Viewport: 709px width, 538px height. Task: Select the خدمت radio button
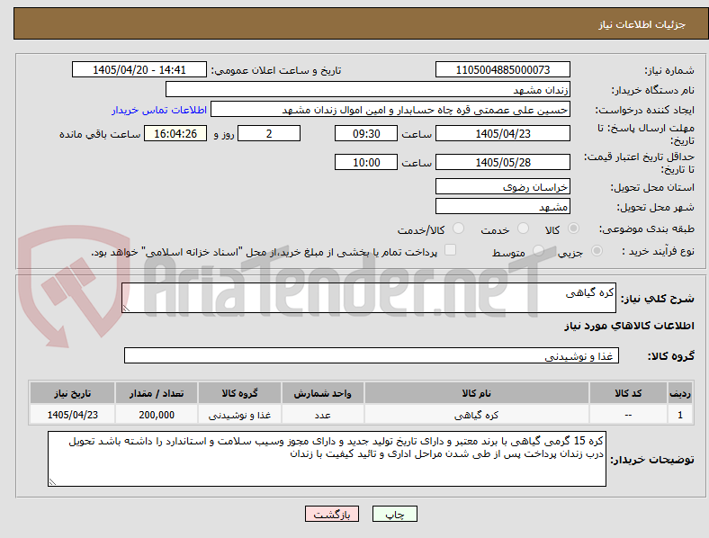(523, 229)
